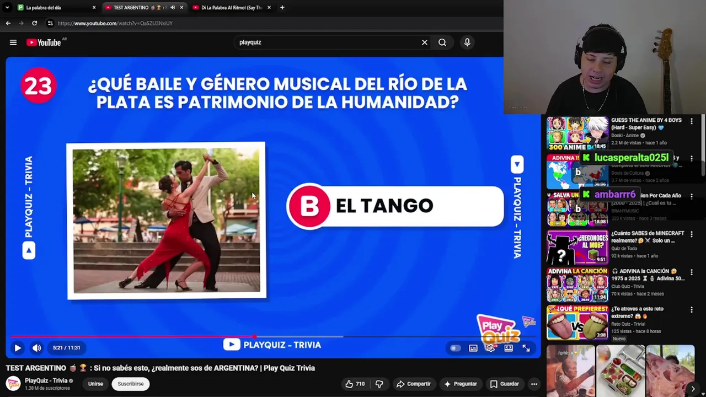Share the video via Compartir
The height and width of the screenshot is (397, 706).
pyautogui.click(x=413, y=384)
